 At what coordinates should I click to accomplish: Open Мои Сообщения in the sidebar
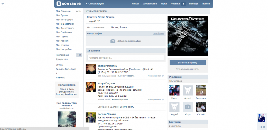click(64, 32)
